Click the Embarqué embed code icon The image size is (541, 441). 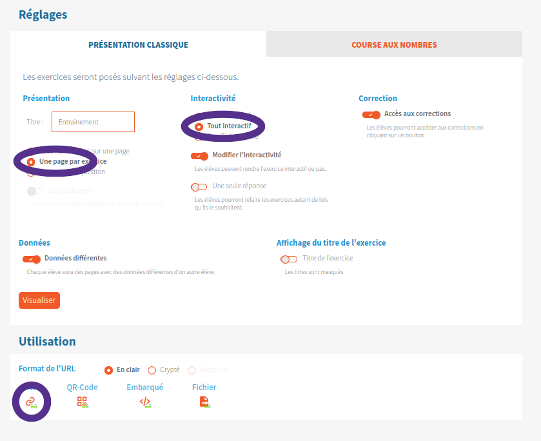point(145,402)
